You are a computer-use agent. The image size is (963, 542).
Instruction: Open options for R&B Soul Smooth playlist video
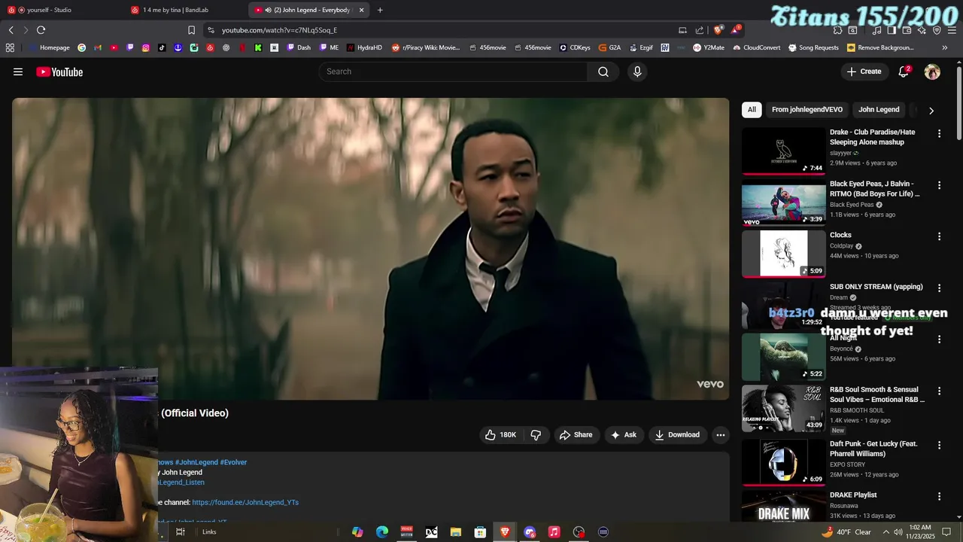[939, 391]
